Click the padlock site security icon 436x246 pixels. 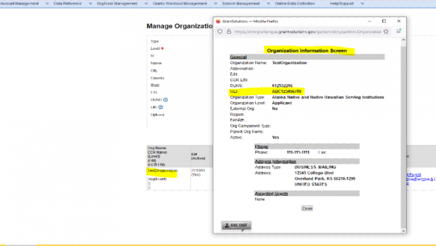228,31
